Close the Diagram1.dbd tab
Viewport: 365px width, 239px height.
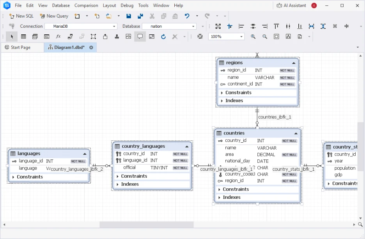91,48
